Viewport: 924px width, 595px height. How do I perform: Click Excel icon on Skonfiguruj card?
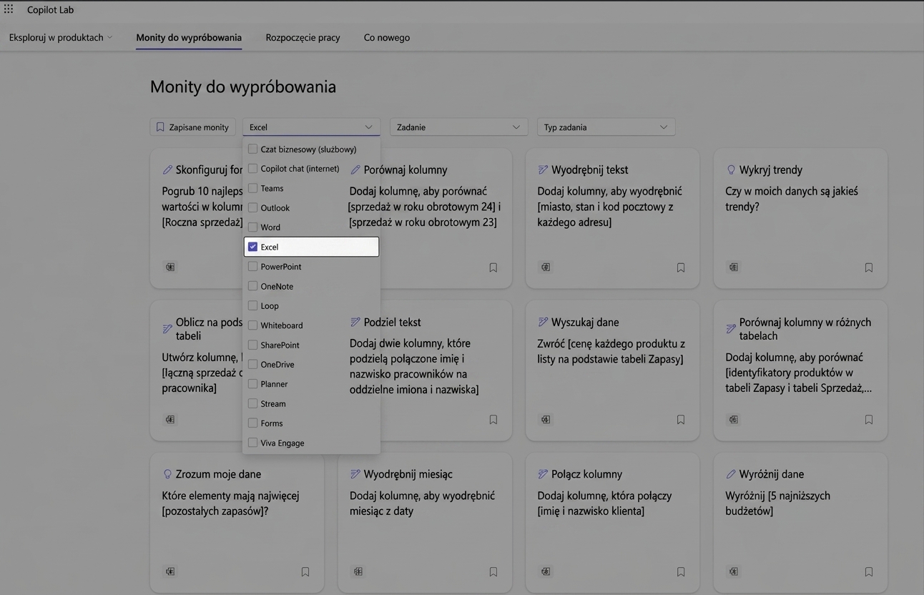coord(170,267)
